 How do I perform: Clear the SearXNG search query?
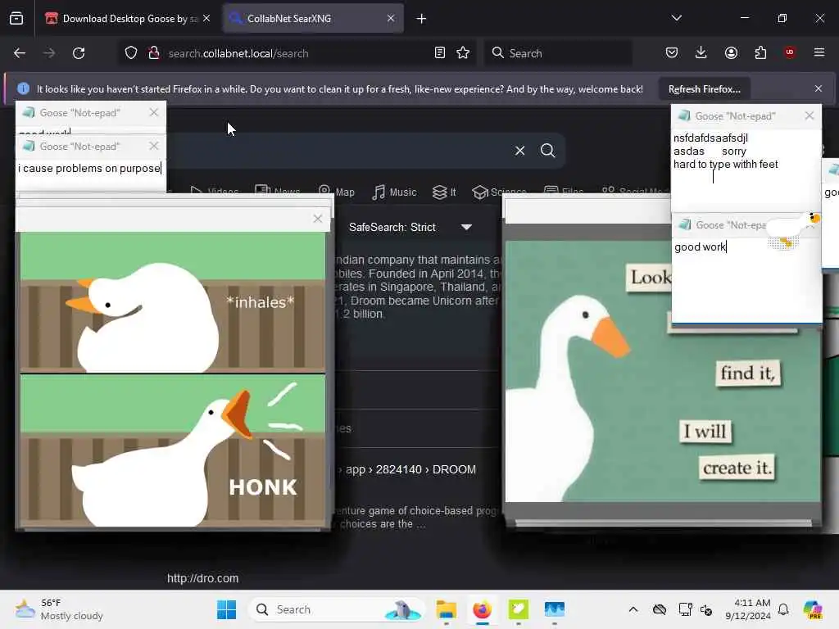point(520,151)
